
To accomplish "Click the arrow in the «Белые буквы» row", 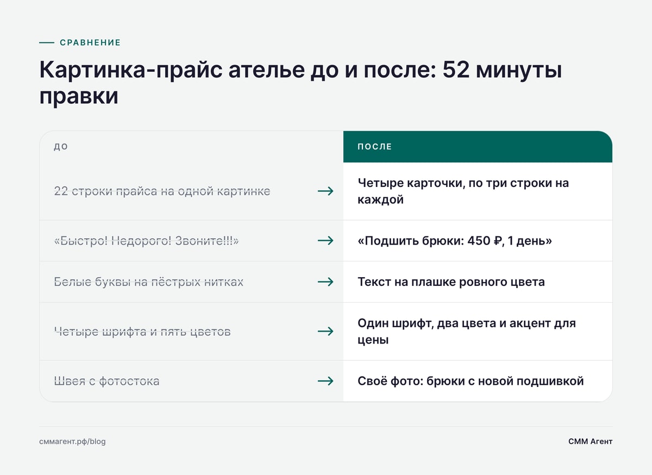I will coord(325,282).
